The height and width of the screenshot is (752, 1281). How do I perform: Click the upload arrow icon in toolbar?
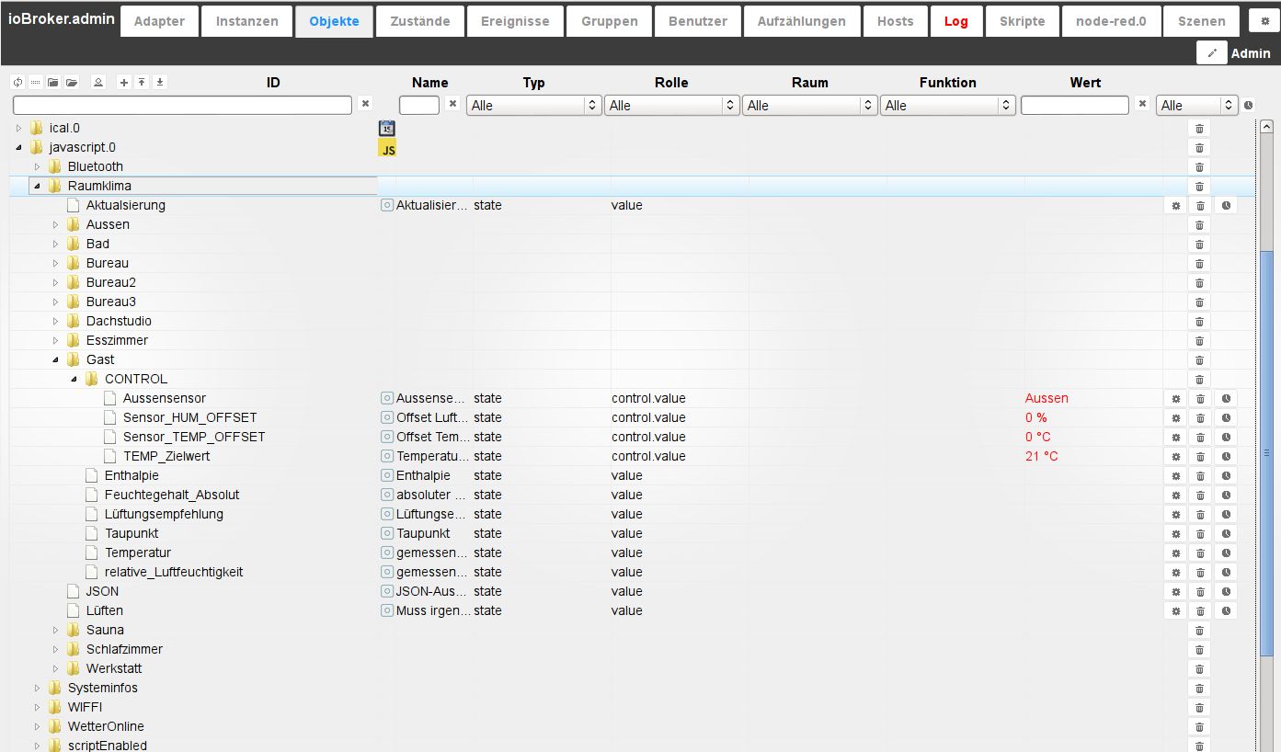click(142, 83)
